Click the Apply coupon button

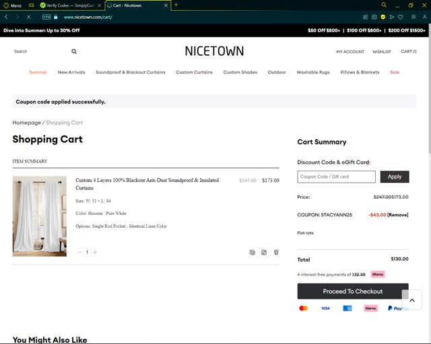pyautogui.click(x=395, y=177)
